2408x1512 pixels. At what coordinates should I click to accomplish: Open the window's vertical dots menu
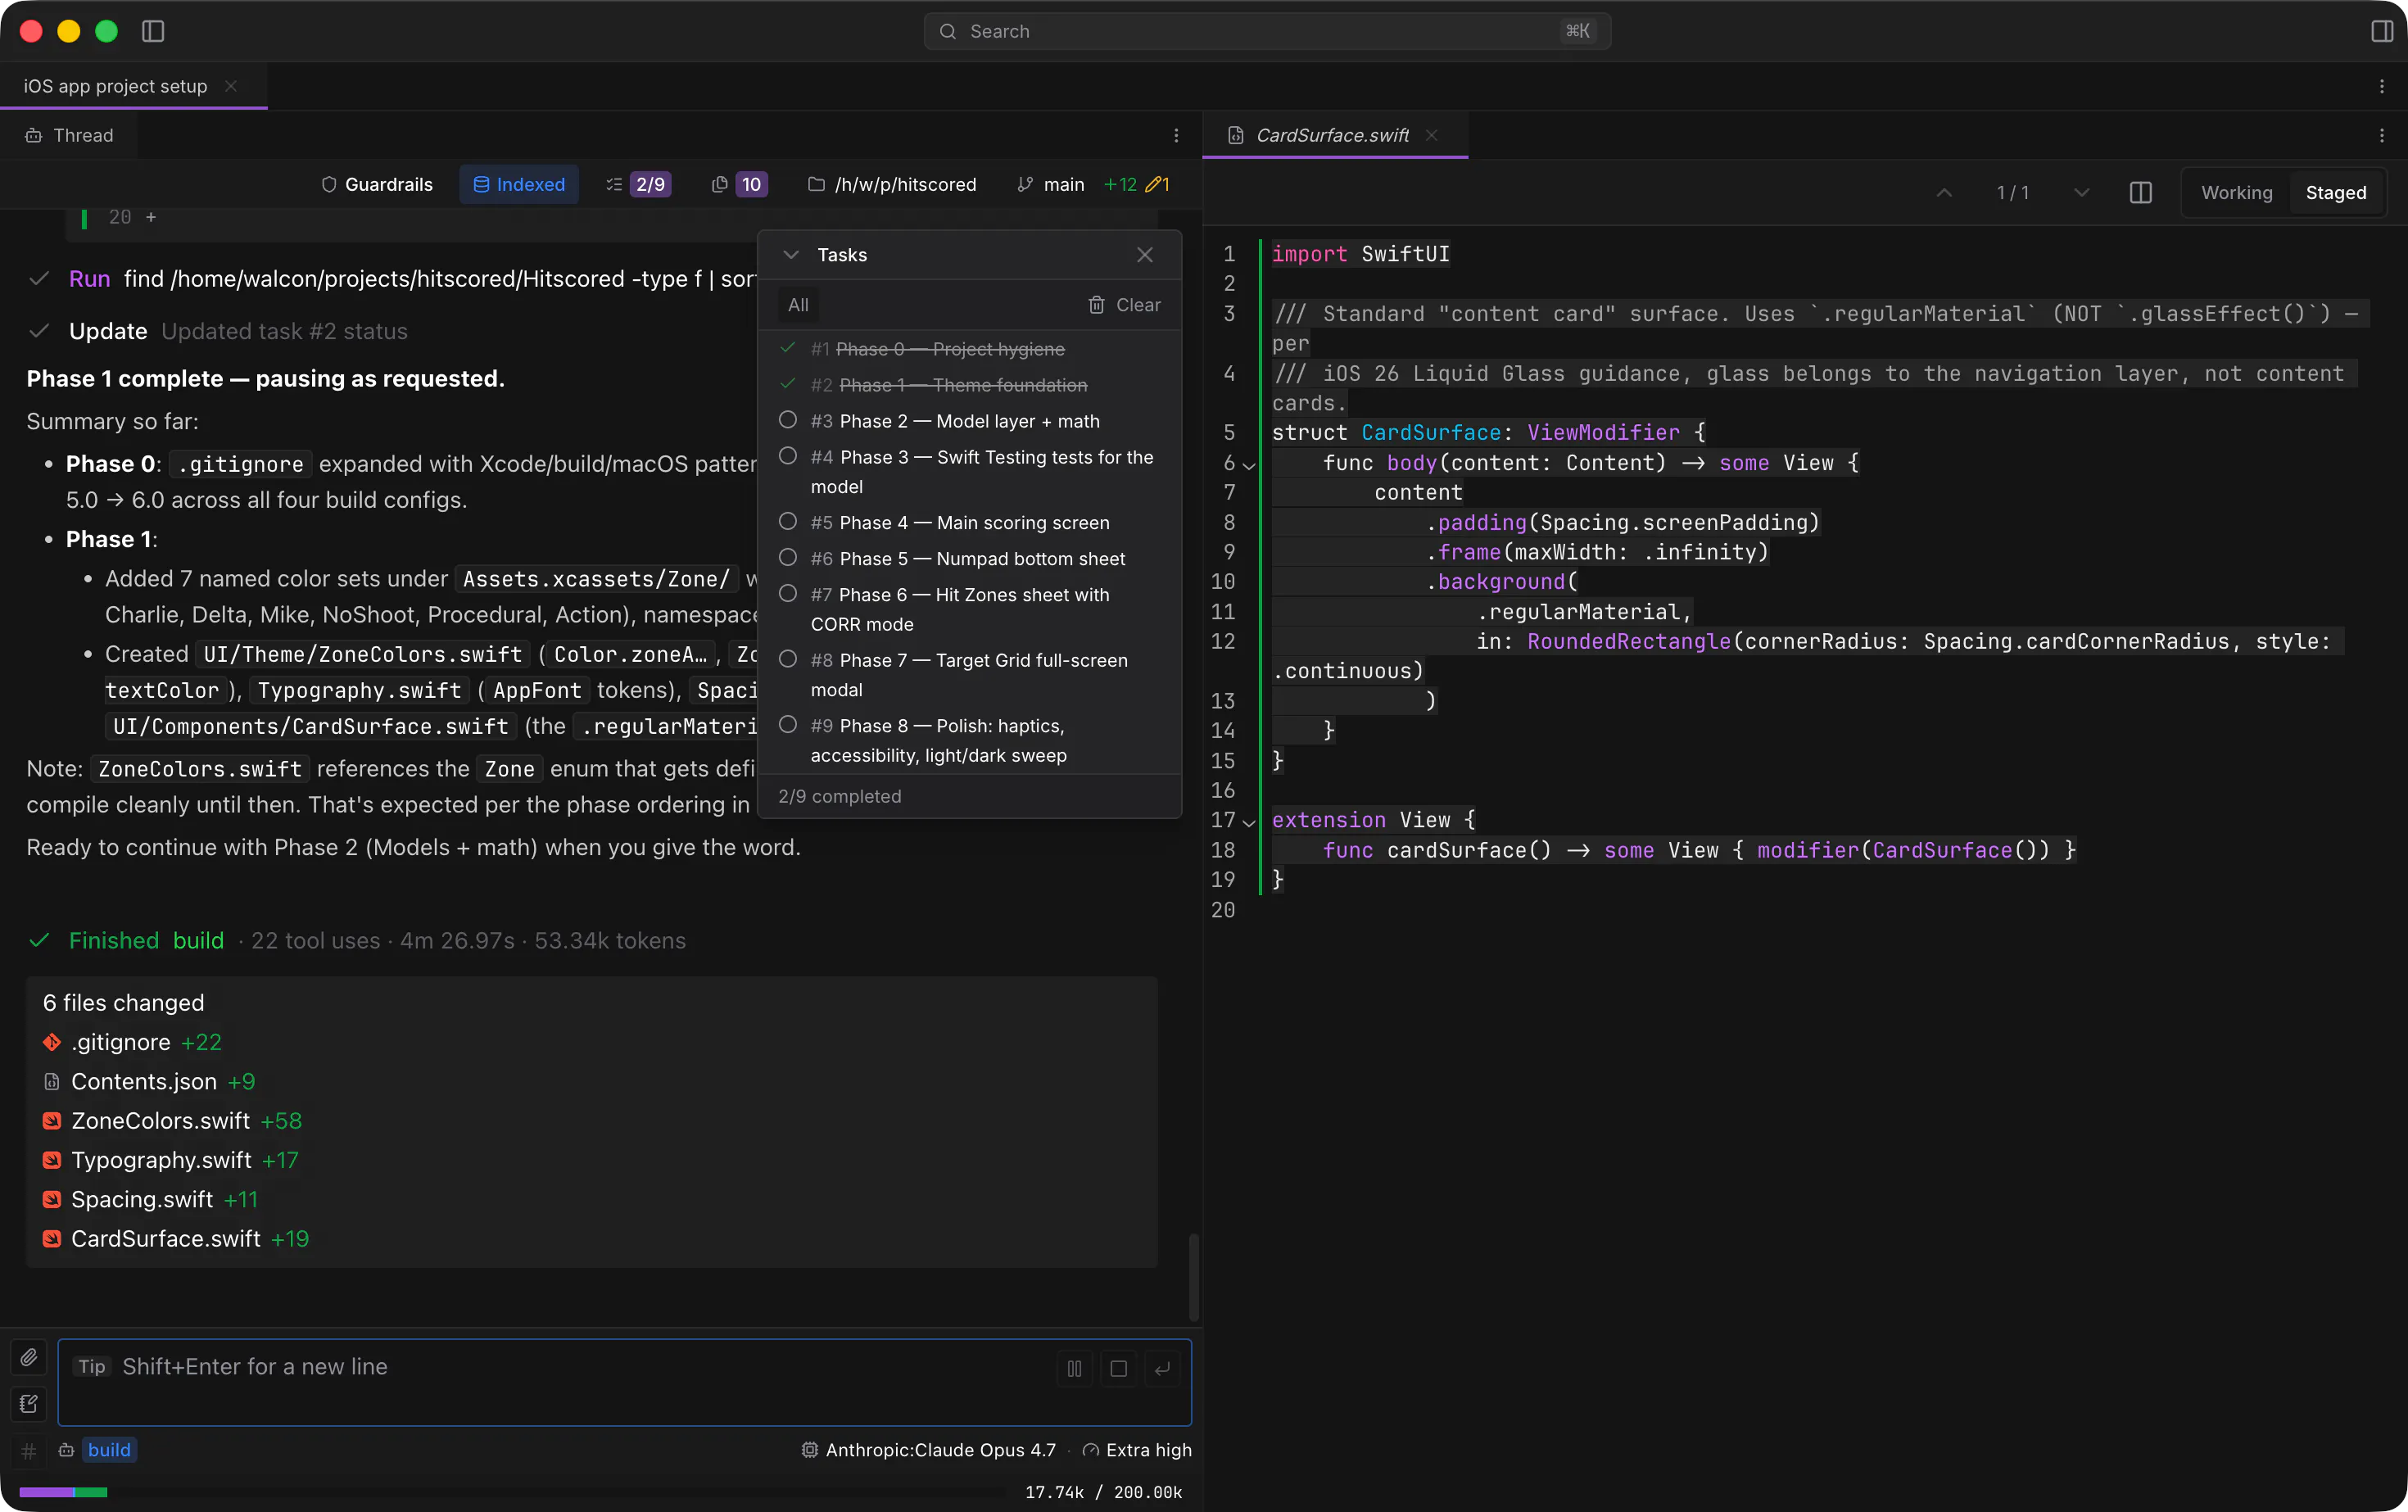click(x=2382, y=86)
